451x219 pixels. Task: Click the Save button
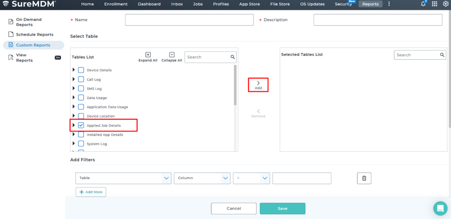tap(282, 208)
